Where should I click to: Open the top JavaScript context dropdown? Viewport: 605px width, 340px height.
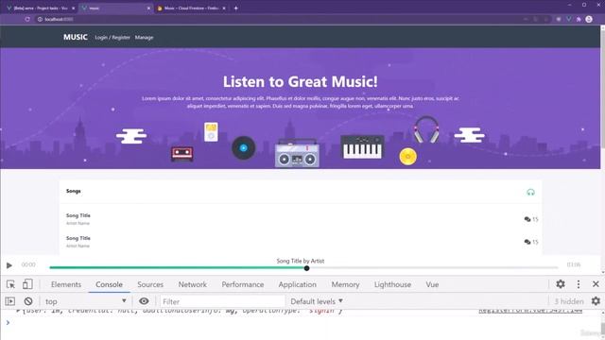coord(85,301)
